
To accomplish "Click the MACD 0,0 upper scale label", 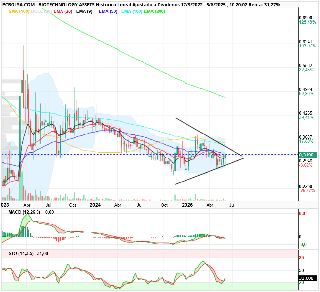I will (302, 214).
